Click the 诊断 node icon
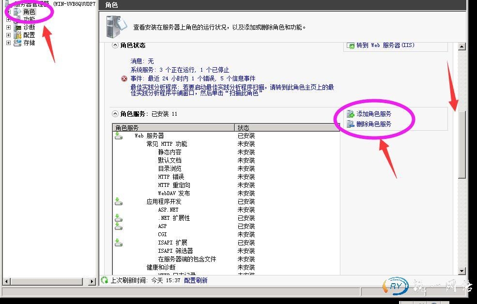 pos(17,27)
